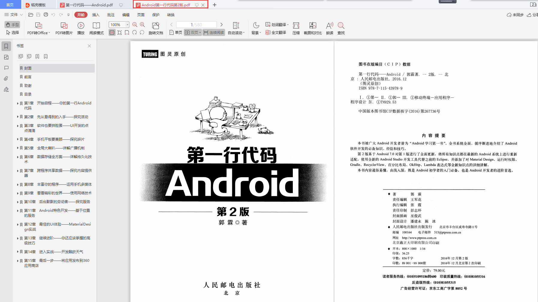Click the 压缩 compress icon
This screenshot has width=538, height=302.
pos(296,25)
